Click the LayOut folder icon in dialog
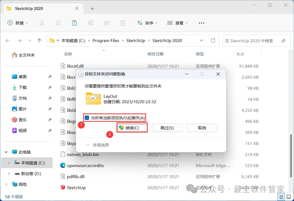294x201 pixels. [93, 98]
